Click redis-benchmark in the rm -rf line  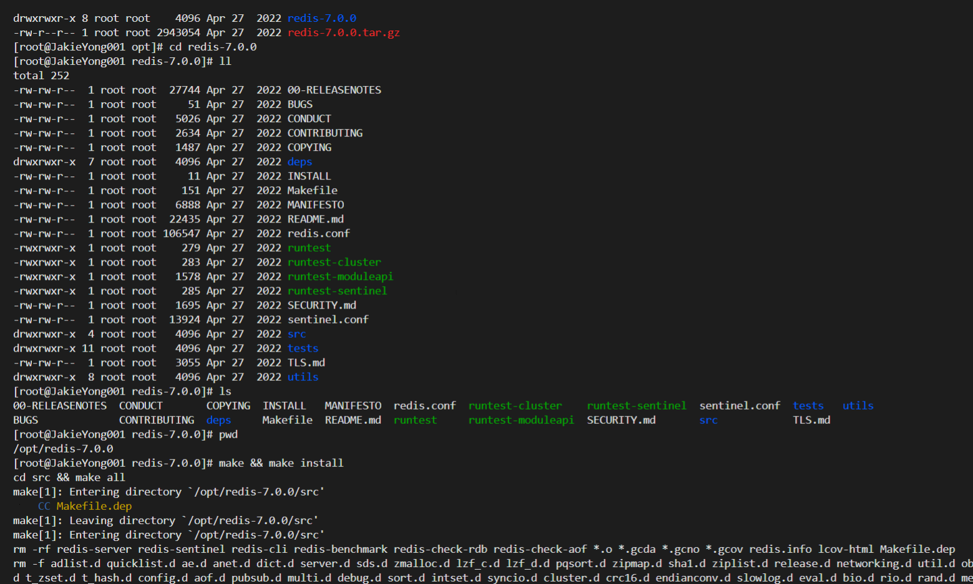pyautogui.click(x=341, y=548)
